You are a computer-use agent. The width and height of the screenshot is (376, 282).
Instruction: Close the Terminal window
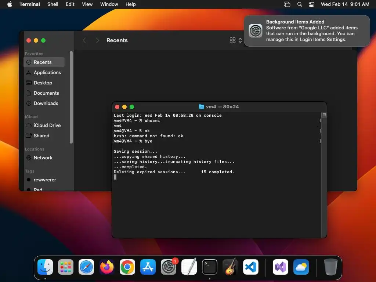[117, 107]
